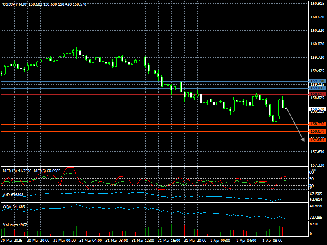Click the 30 Mar 2026 date label
This screenshot has width=327, height=245.
pos(12,241)
